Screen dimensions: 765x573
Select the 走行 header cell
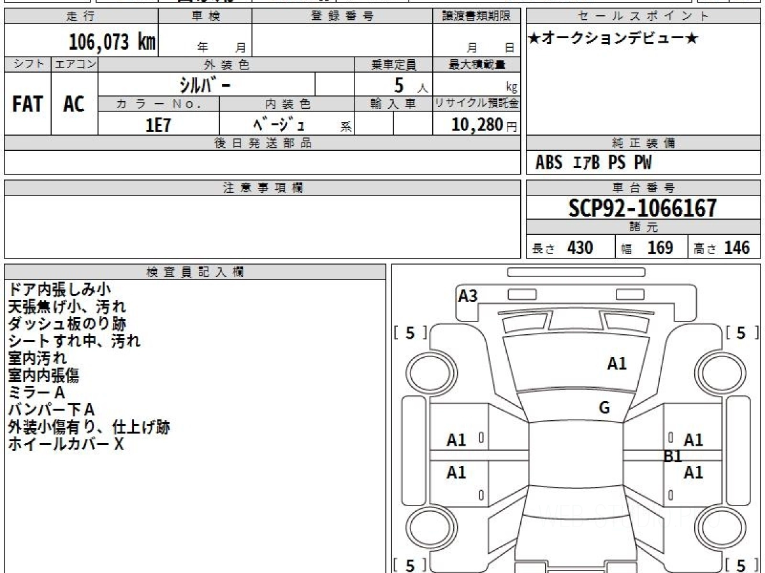(x=80, y=17)
